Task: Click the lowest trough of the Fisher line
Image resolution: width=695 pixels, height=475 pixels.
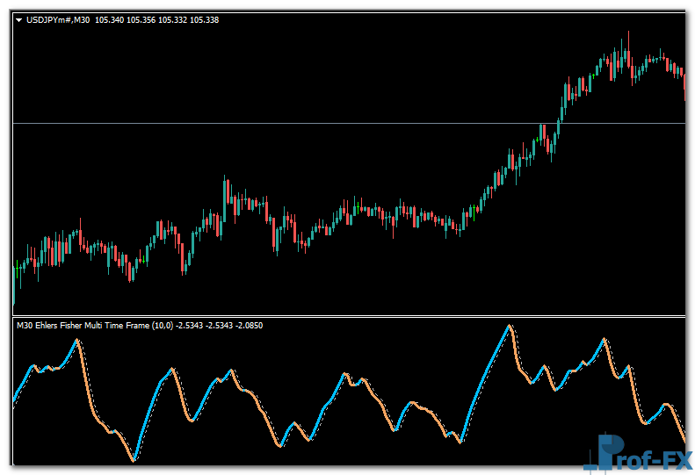Action: [x=134, y=459]
